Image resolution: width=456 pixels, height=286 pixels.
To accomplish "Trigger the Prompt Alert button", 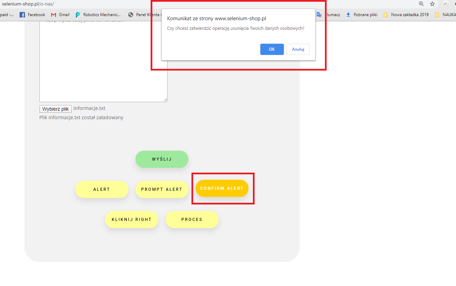I will pos(162,189).
